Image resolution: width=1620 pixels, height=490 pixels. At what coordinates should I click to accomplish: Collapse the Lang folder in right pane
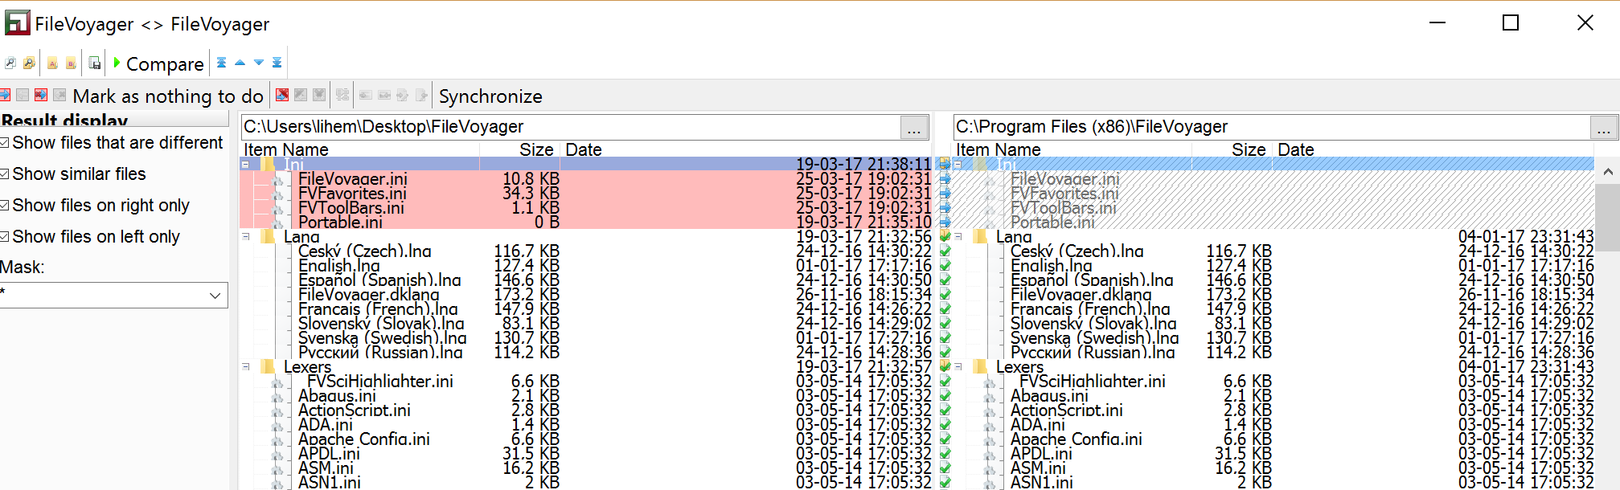tap(958, 236)
